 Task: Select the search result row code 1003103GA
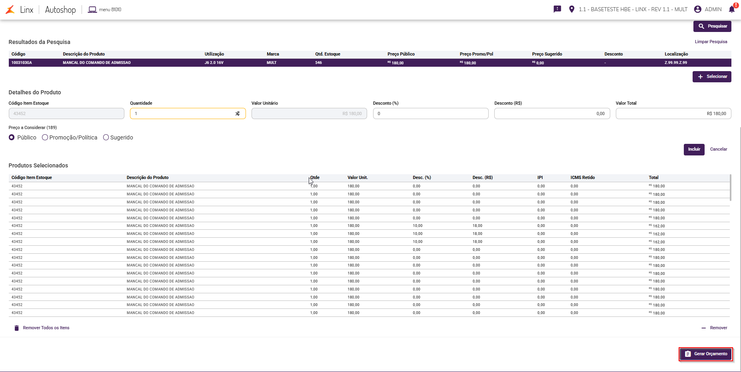[x=370, y=63]
